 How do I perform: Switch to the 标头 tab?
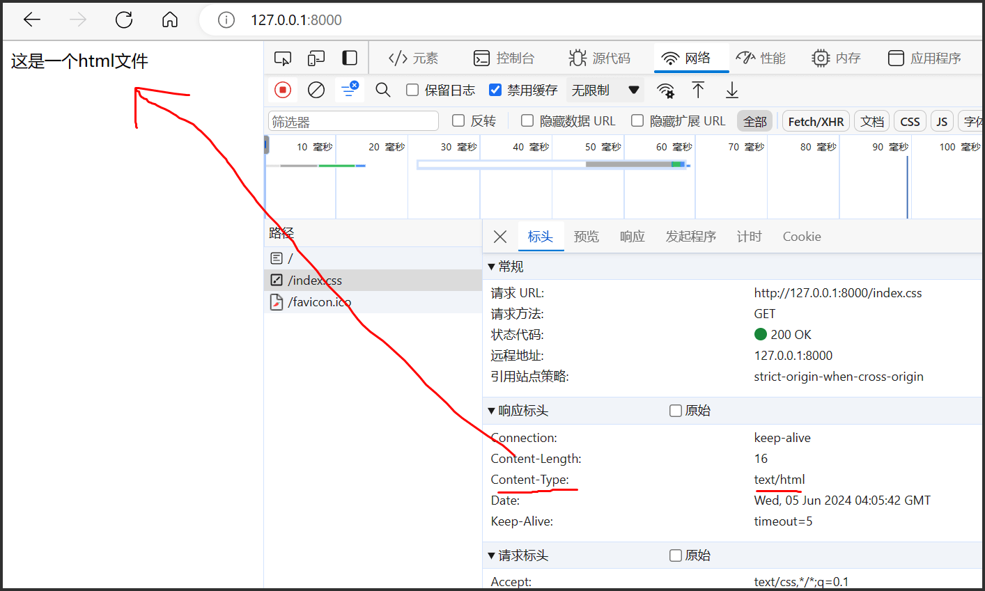541,237
